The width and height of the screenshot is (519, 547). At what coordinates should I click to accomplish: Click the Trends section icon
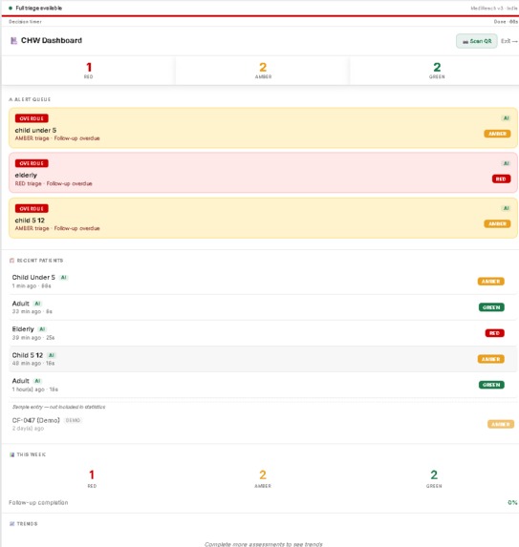click(x=11, y=524)
